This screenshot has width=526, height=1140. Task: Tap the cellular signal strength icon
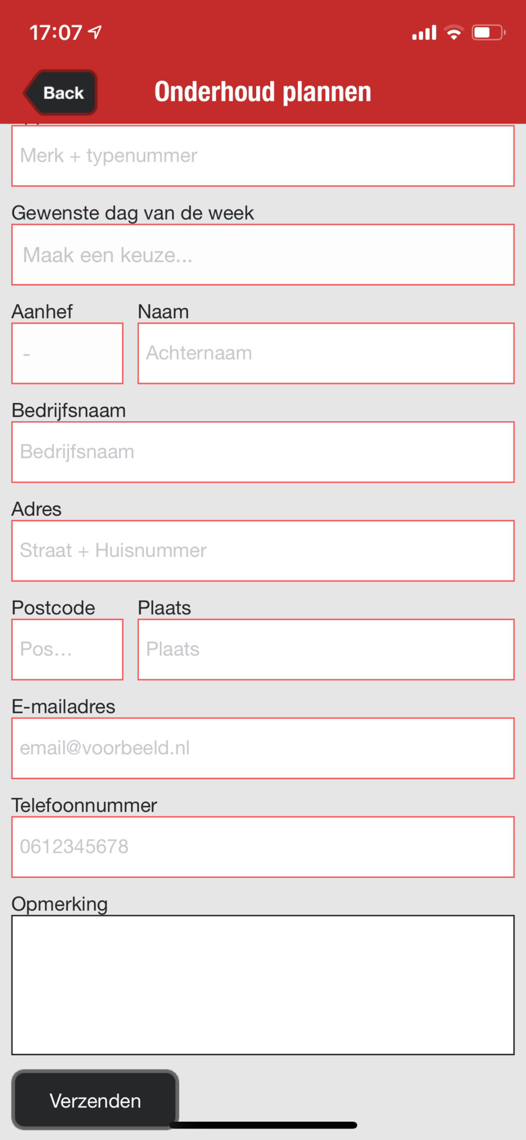click(424, 32)
